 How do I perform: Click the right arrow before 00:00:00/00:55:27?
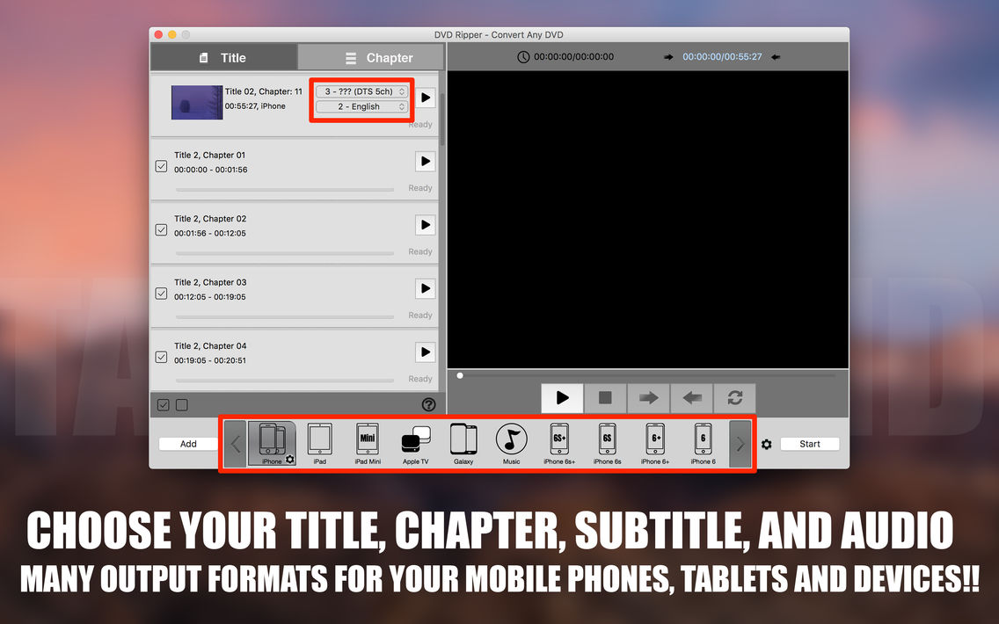668,56
